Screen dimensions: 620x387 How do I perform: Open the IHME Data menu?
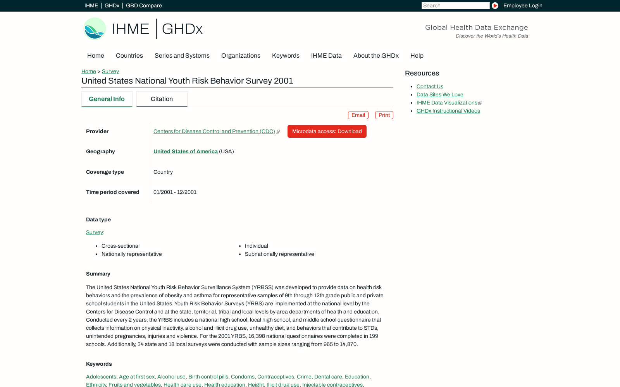click(x=326, y=56)
